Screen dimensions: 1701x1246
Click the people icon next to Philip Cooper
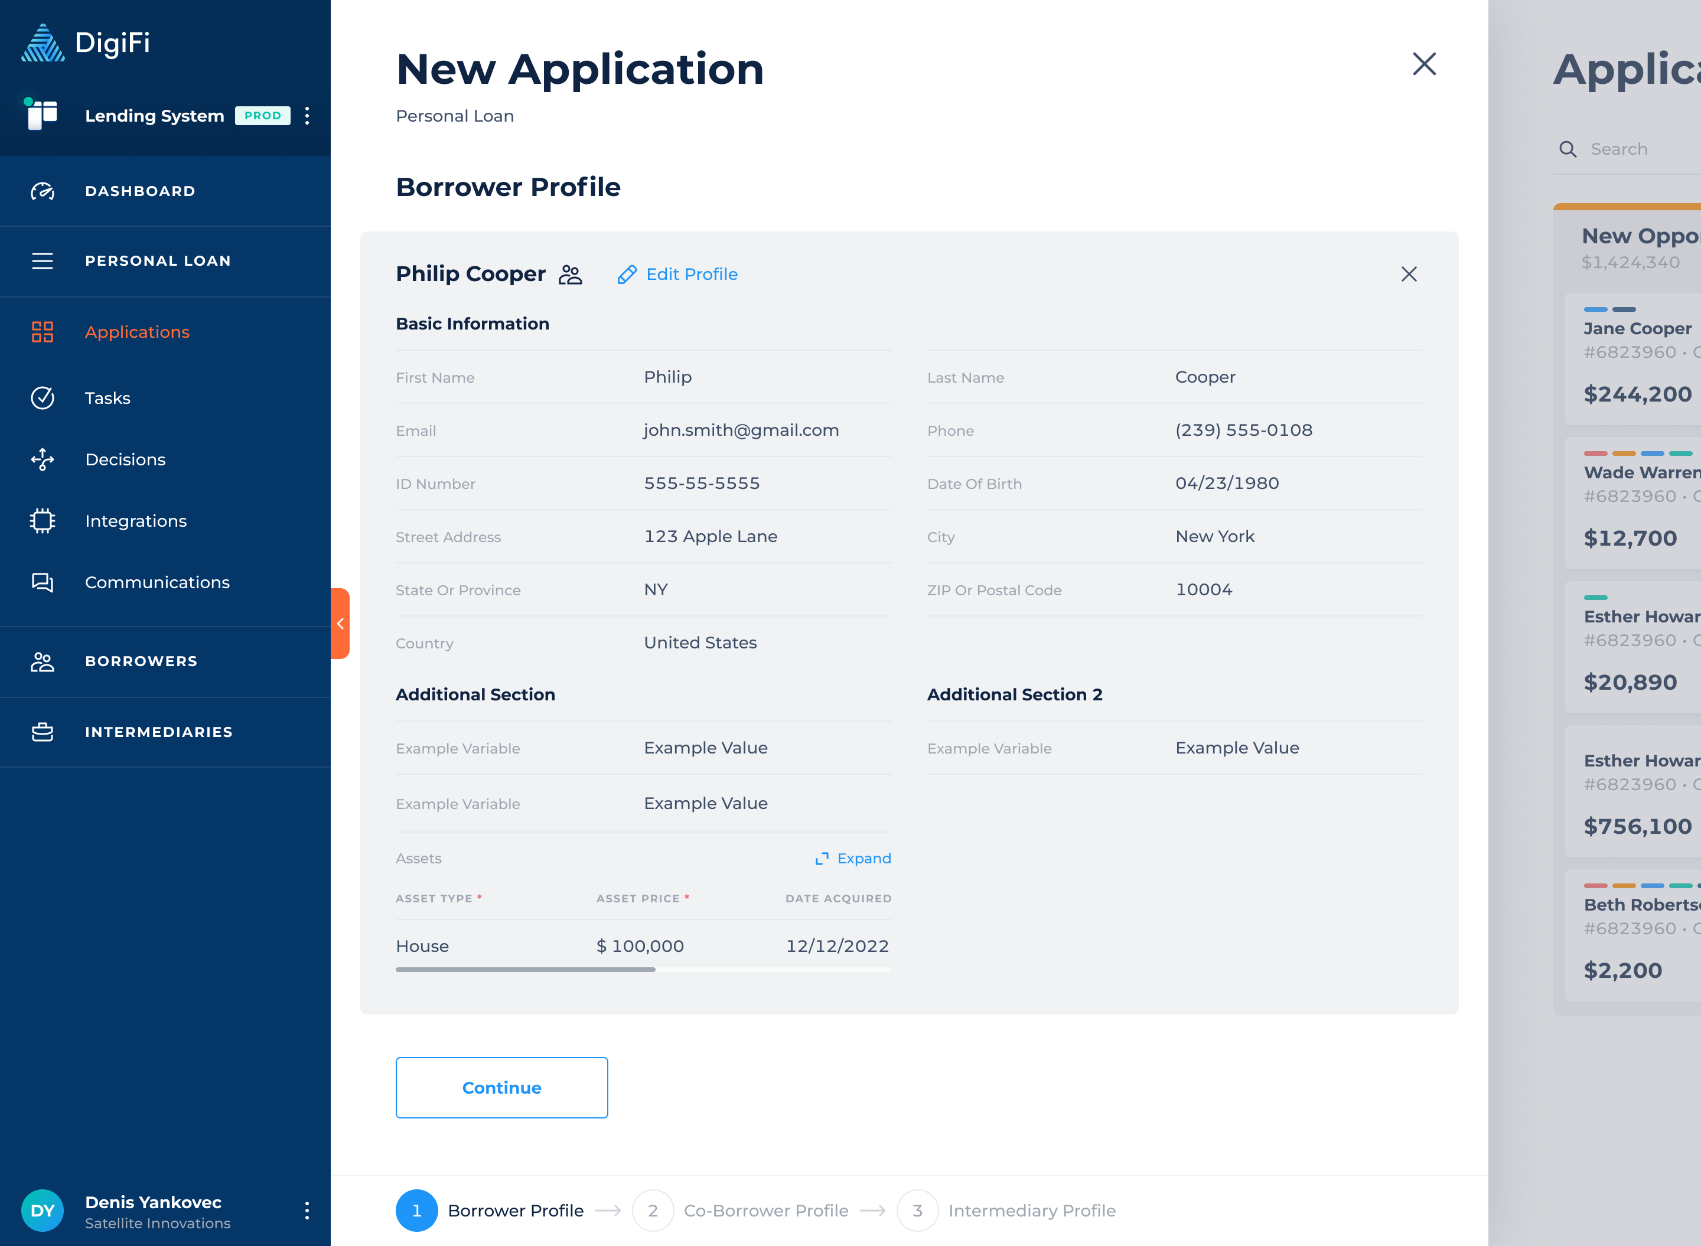click(x=571, y=275)
